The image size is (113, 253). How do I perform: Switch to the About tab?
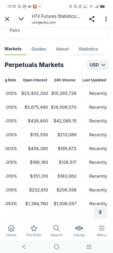pos(62,49)
